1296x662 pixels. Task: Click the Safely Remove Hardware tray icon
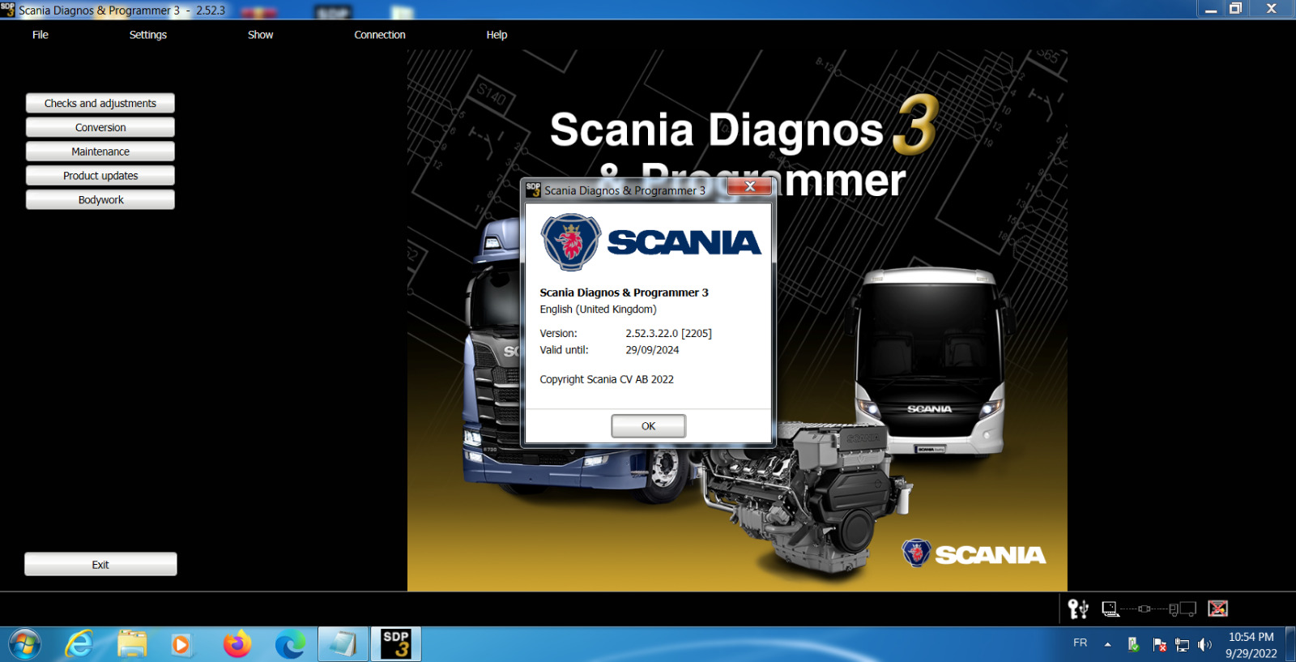click(1134, 645)
